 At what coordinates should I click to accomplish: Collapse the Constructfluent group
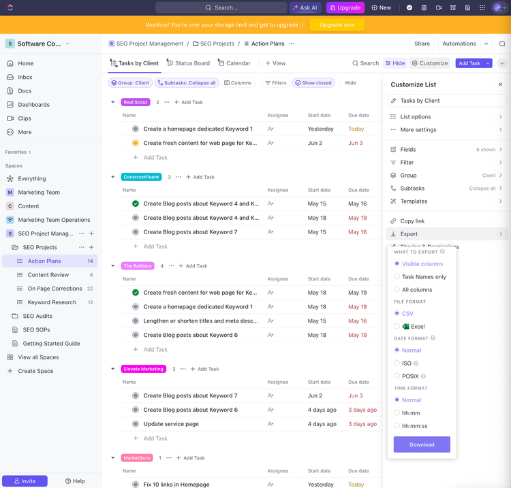(112, 177)
